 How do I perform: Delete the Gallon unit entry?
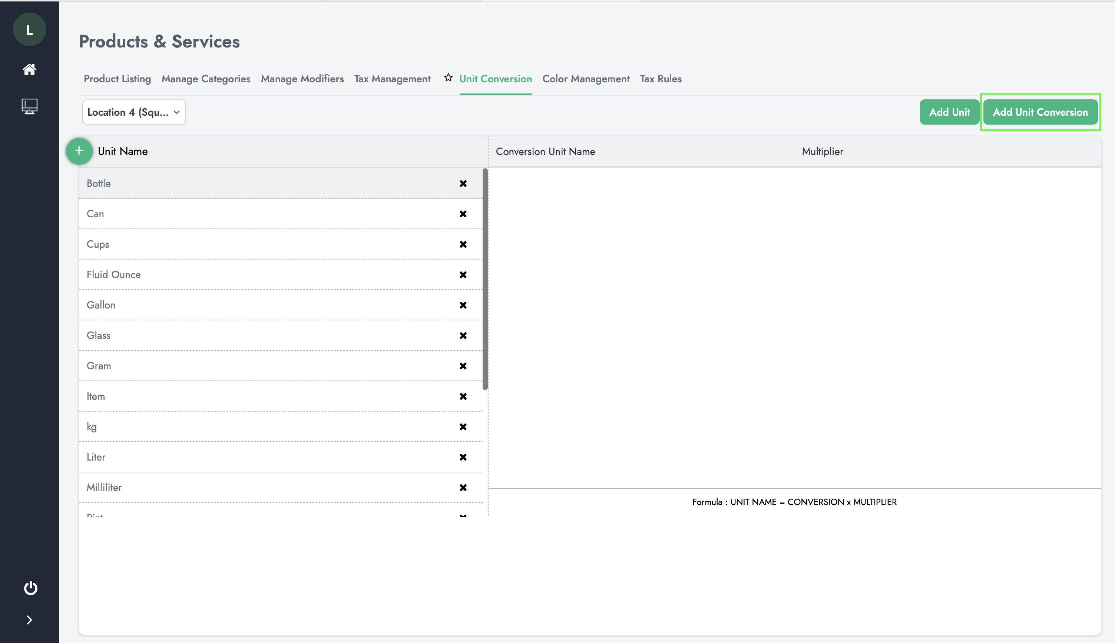pyautogui.click(x=463, y=305)
